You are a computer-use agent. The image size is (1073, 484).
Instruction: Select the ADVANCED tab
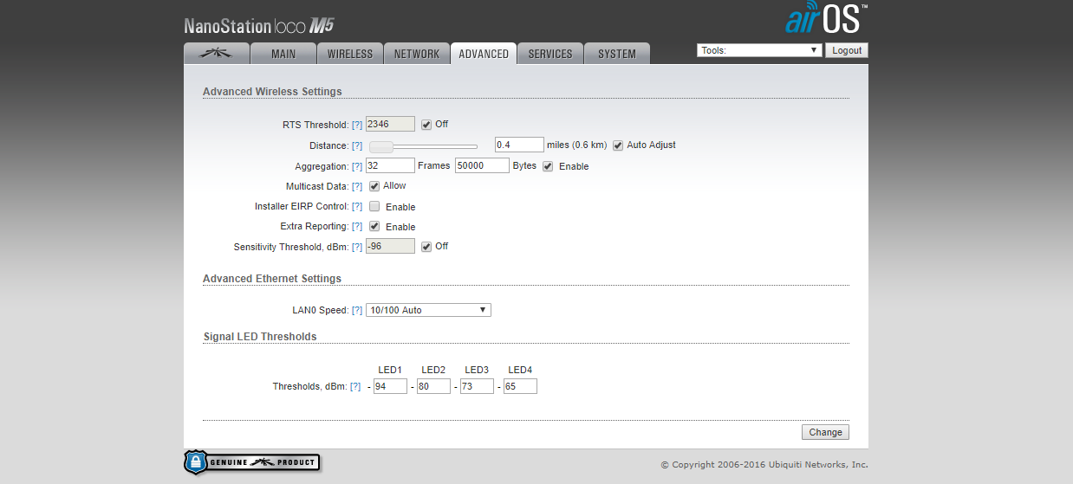click(x=484, y=53)
